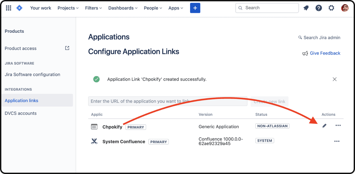Click the external link icon beside Product access

point(67,48)
